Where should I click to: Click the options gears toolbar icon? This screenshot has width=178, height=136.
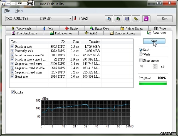point(136,19)
